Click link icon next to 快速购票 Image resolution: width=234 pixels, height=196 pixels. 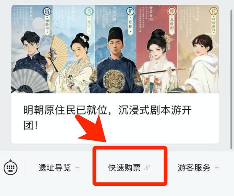click(x=147, y=167)
